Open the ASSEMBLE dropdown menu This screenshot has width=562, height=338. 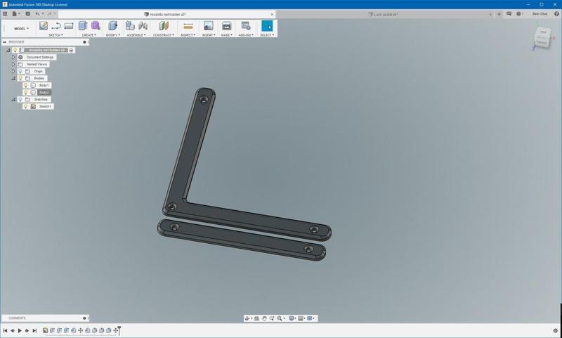(136, 35)
